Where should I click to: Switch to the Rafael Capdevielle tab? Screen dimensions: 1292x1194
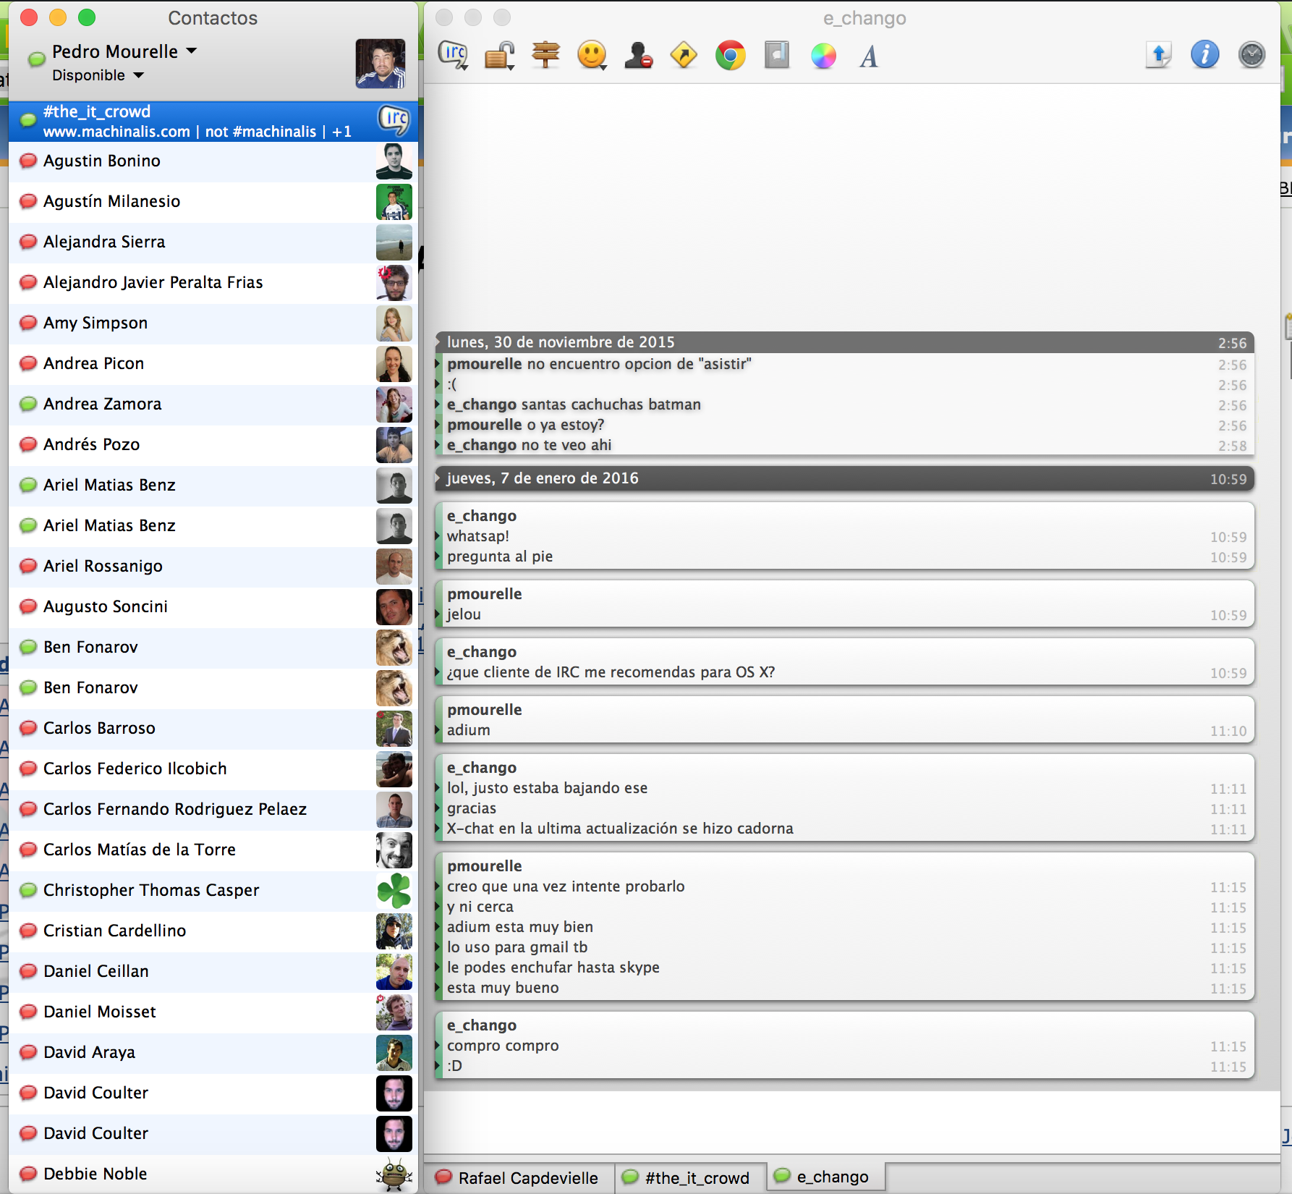519,1177
